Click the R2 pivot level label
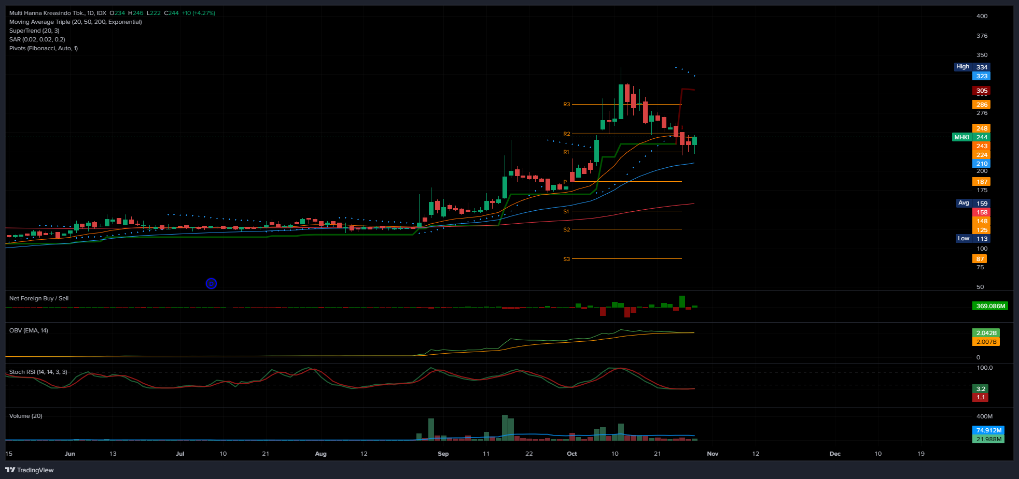The image size is (1019, 479). [566, 134]
